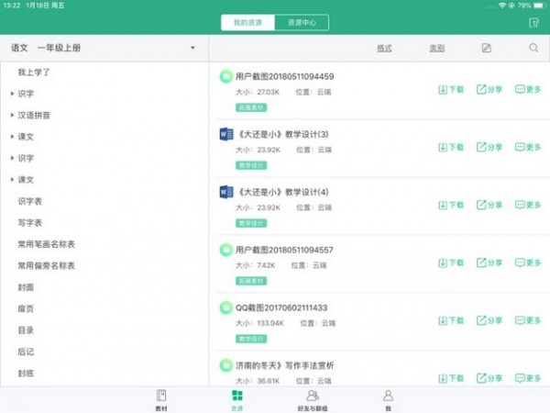Select 封面 entry

[x=26, y=287]
